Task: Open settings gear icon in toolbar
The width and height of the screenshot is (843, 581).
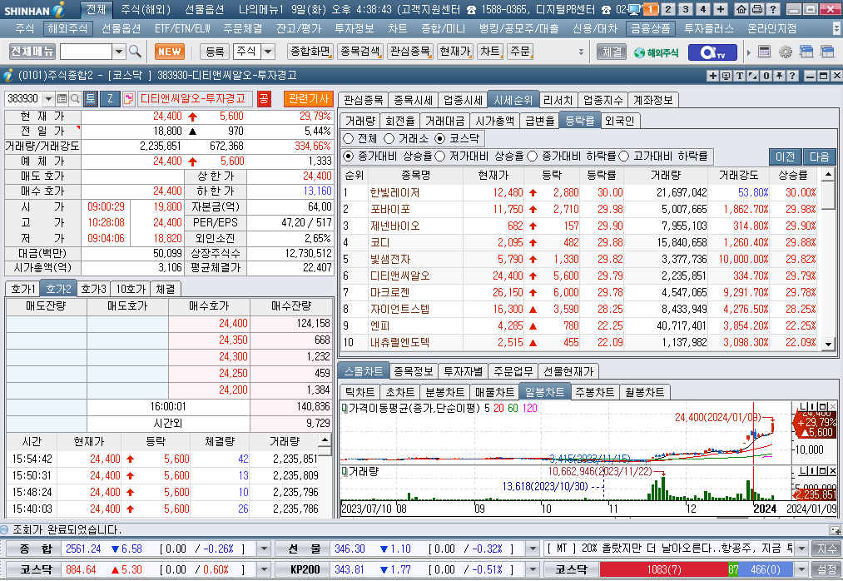Action: [x=786, y=52]
